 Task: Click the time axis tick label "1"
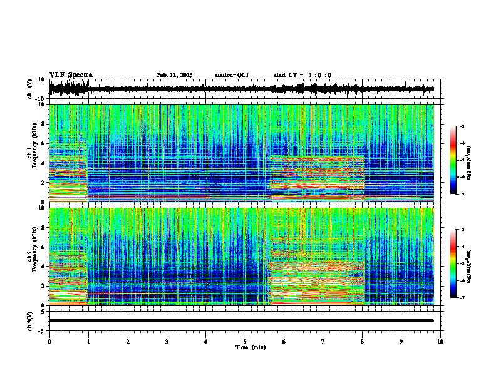(x=88, y=342)
